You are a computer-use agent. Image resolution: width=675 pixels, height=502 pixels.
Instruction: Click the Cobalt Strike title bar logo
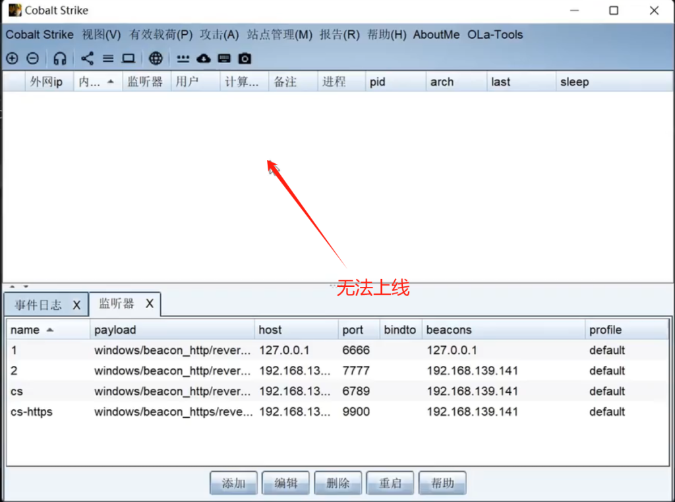click(x=15, y=10)
